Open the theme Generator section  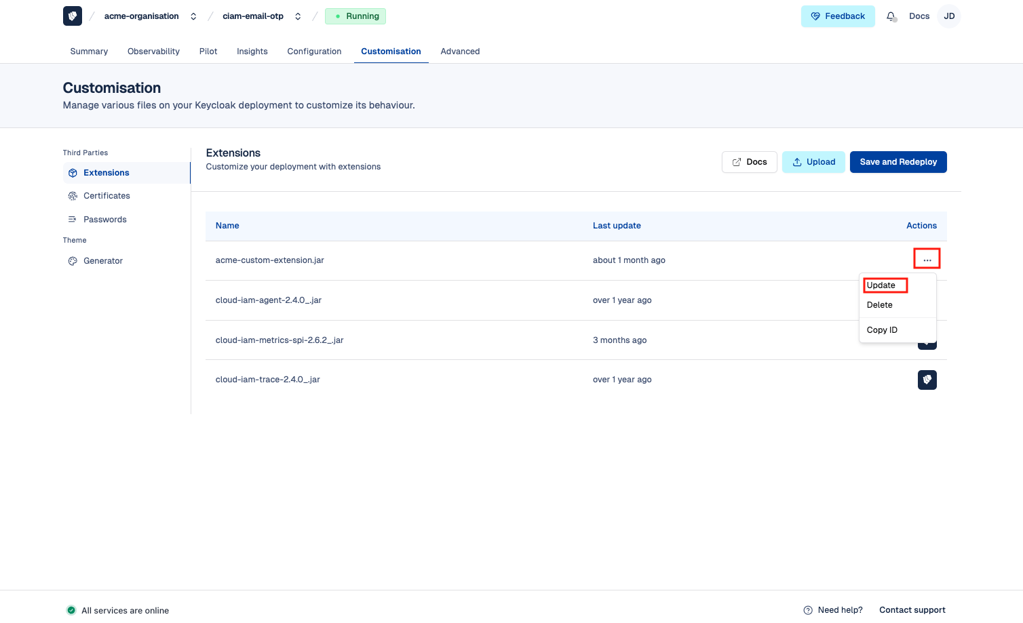[103, 261]
